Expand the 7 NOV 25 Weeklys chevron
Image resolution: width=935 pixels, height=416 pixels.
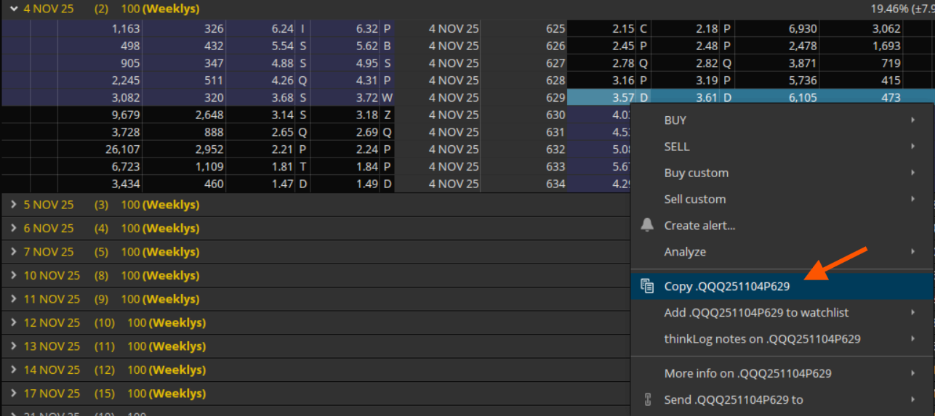[13, 252]
